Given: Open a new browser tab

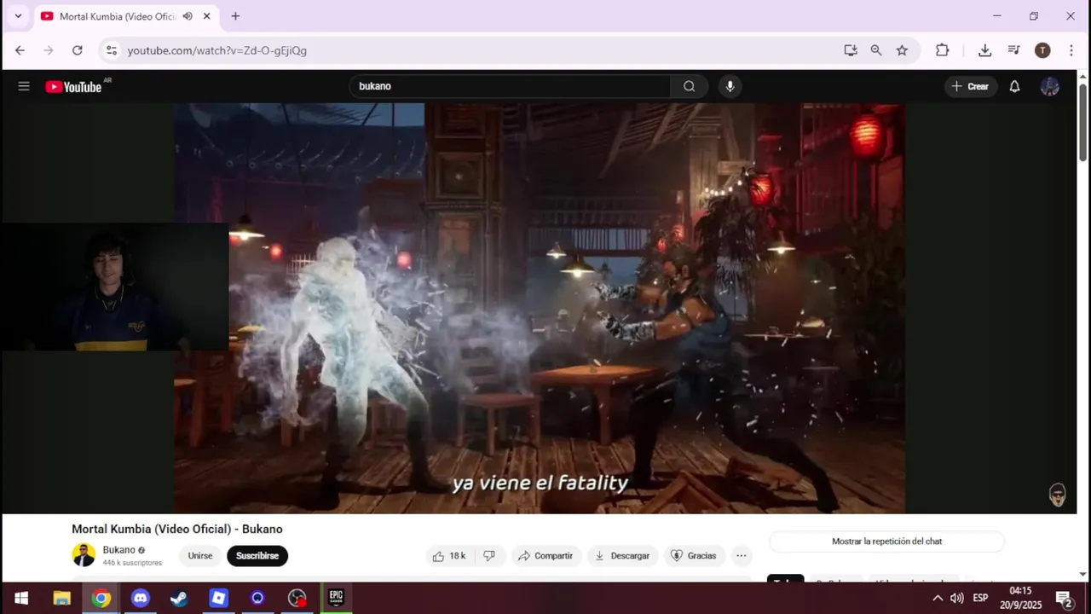Looking at the screenshot, I should 235,16.
